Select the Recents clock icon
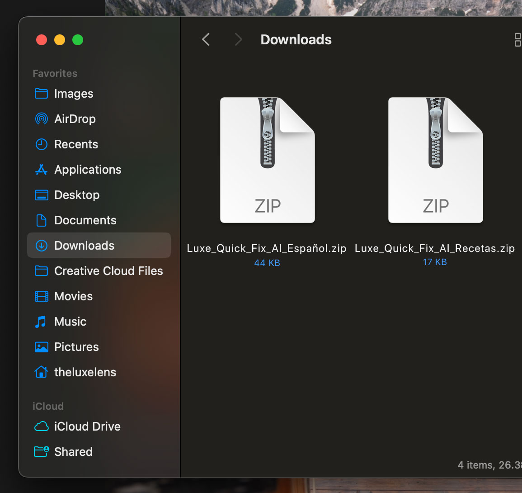Viewport: 522px width, 493px height. coord(41,144)
